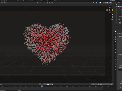
Task: Jump to the start frame
Action: (44, 84)
